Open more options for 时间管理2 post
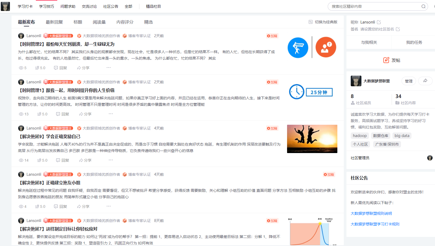 click(109, 68)
